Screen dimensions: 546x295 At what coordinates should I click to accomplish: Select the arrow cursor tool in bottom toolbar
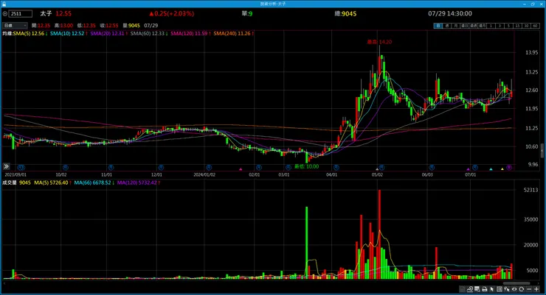(x=492, y=289)
